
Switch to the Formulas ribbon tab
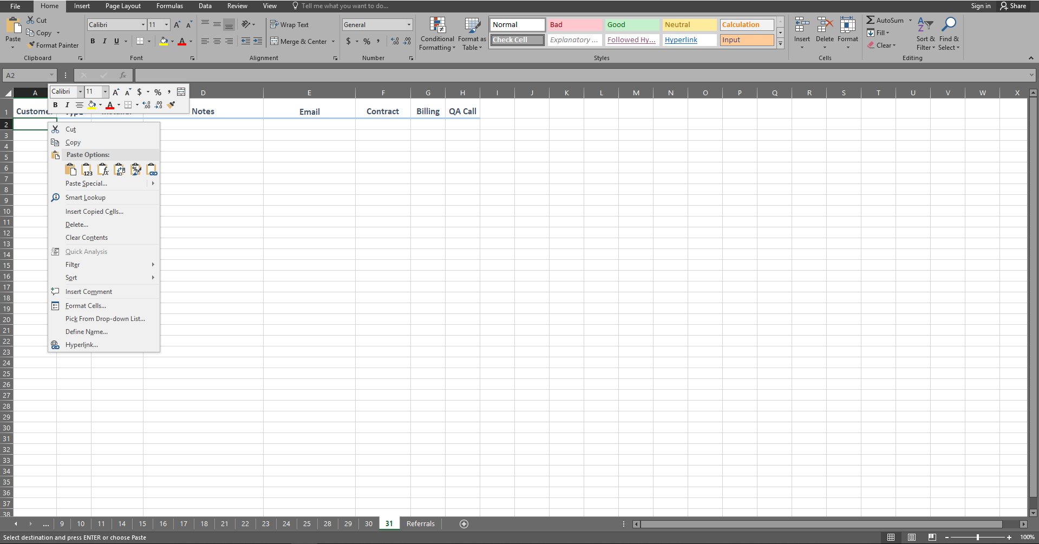point(169,6)
